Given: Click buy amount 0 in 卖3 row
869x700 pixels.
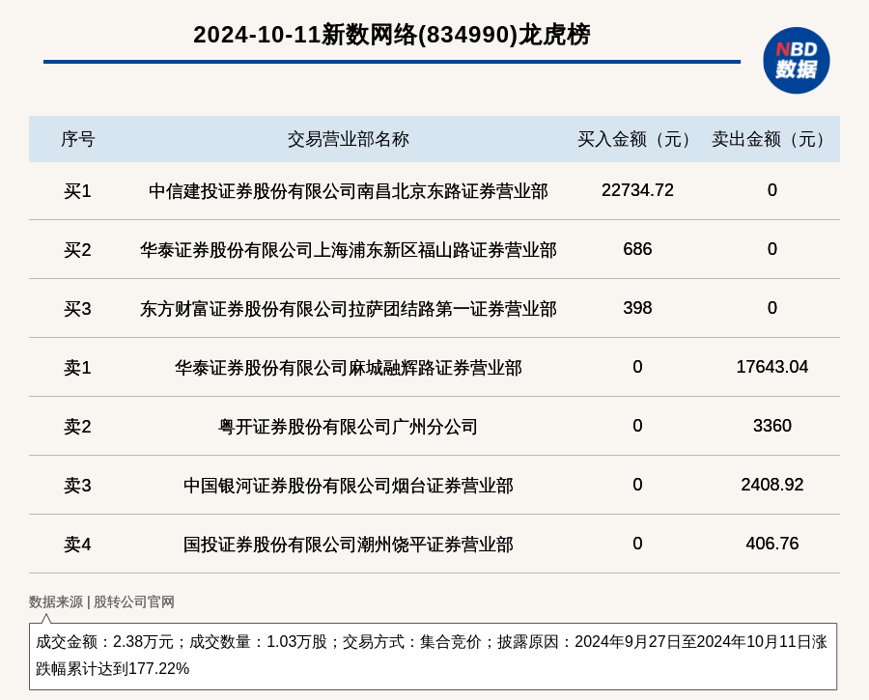Looking at the screenshot, I should tap(637, 484).
